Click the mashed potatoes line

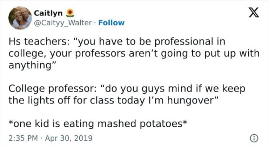click(x=98, y=123)
